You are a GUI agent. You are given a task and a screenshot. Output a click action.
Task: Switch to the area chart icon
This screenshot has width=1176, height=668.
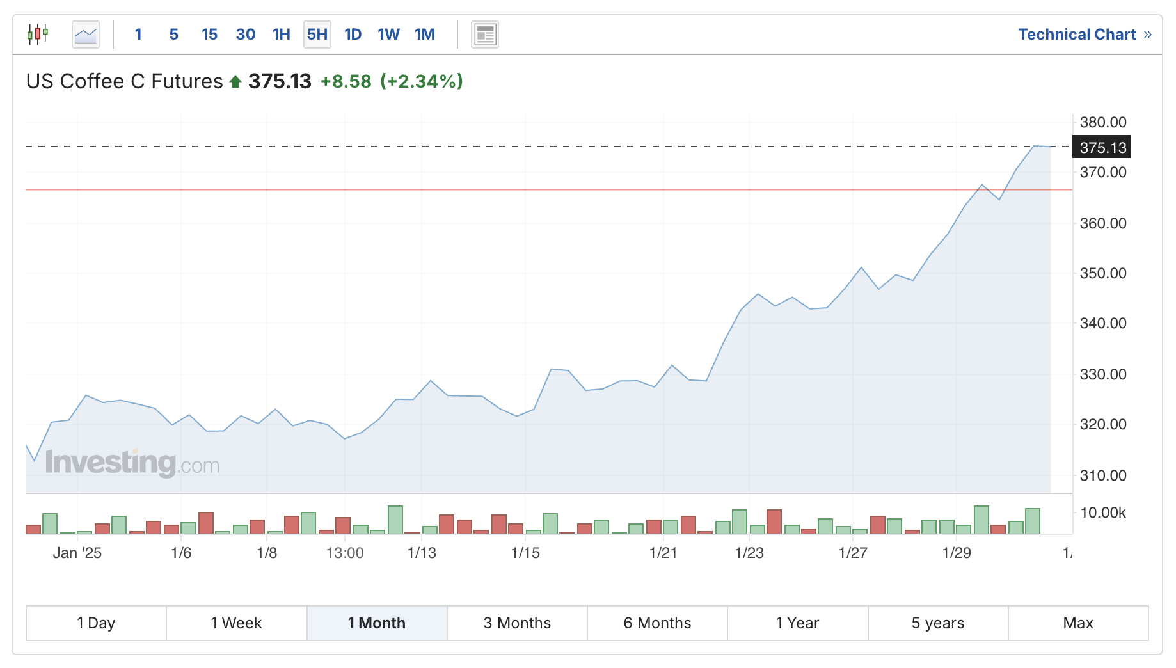coord(85,34)
